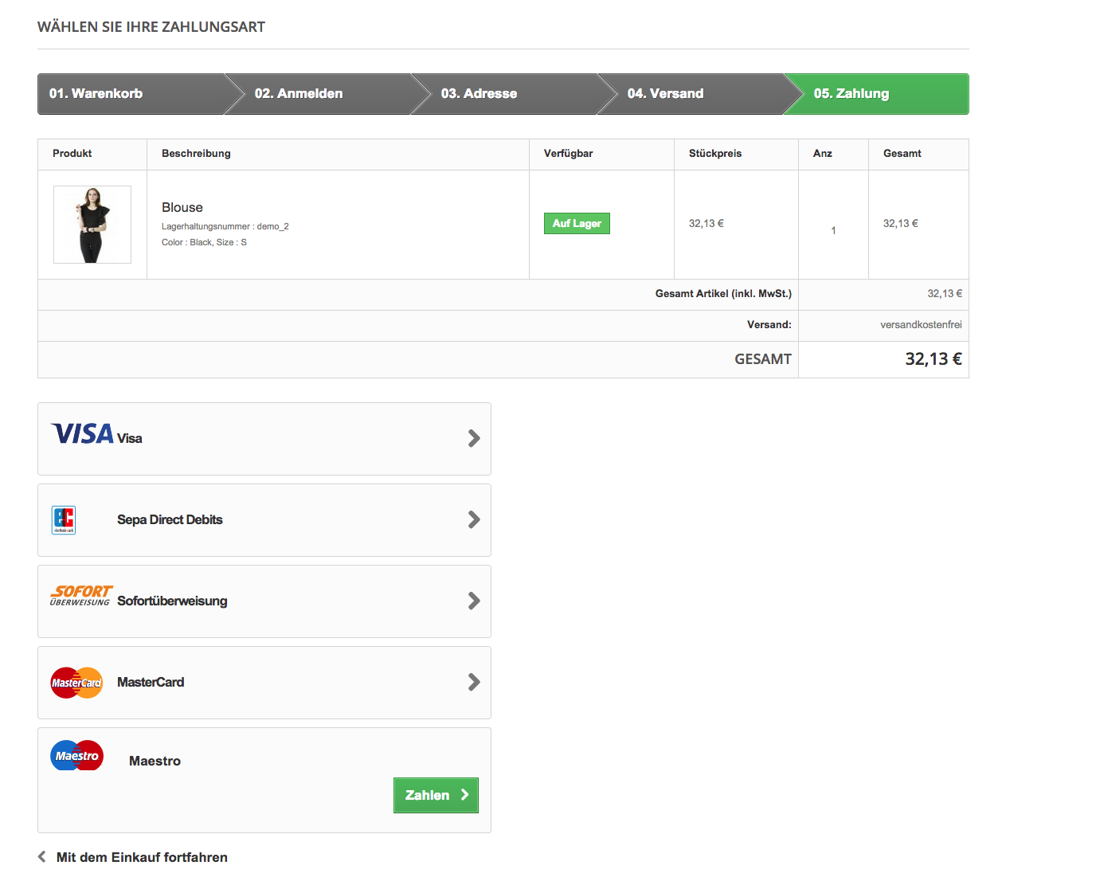
Task: Click the Auf Lager availability badge
Action: tap(577, 223)
